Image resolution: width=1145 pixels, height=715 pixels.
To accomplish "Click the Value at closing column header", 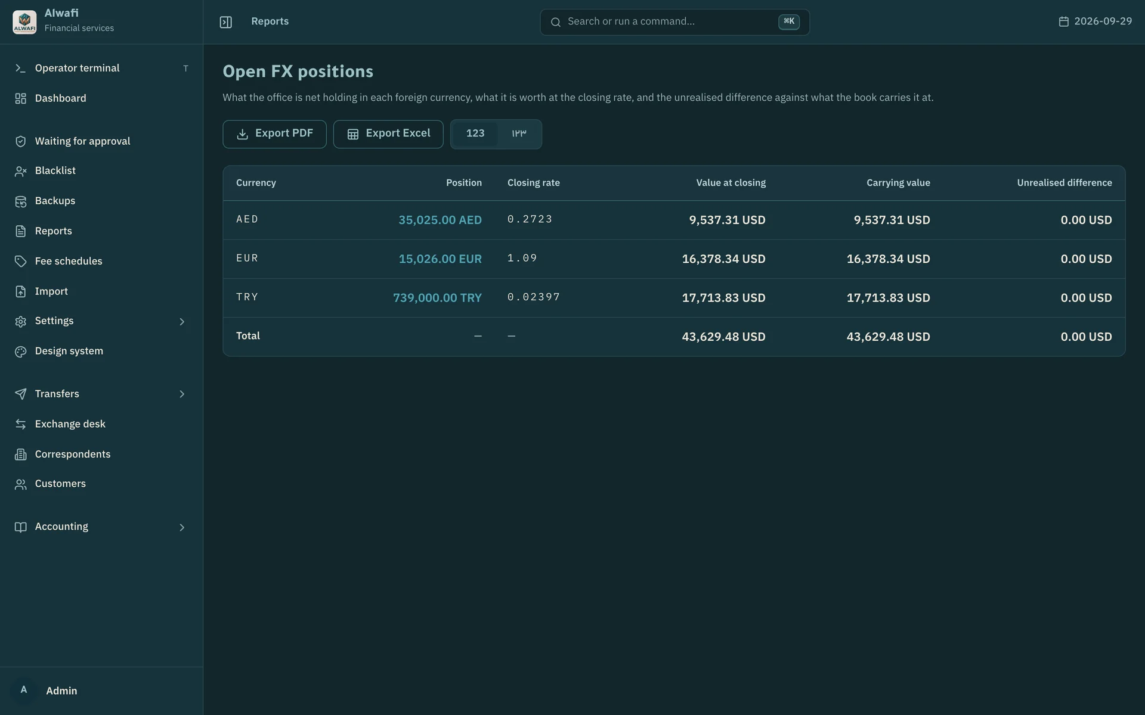I will tap(731, 183).
